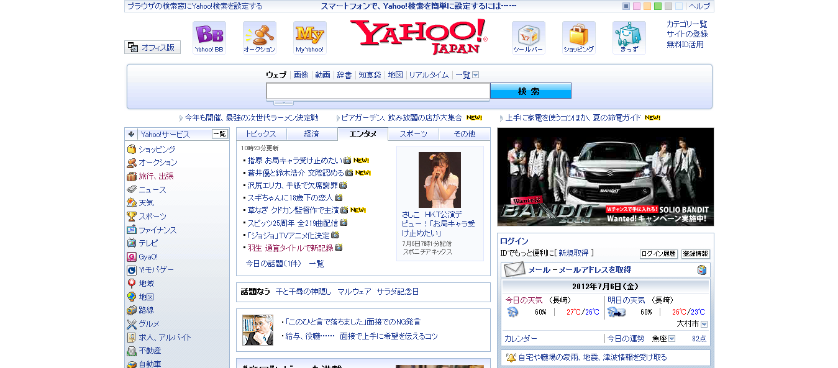
Task: Open the オークション gavel icon
Action: click(x=259, y=38)
